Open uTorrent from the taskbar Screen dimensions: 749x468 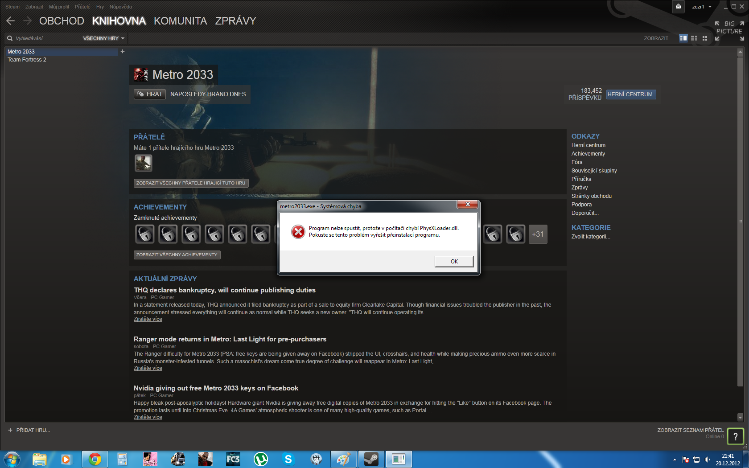click(x=261, y=459)
